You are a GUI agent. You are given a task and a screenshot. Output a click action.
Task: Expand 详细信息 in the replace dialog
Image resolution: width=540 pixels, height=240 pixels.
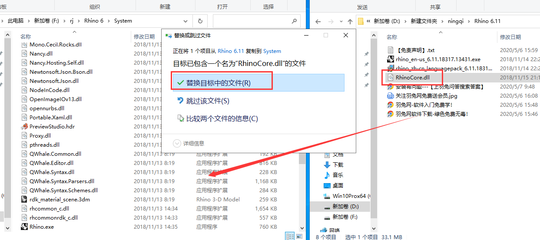[189, 143]
